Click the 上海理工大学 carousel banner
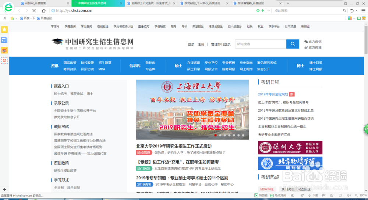Viewport: 368px width, 200px height. pyautogui.click(x=192, y=109)
